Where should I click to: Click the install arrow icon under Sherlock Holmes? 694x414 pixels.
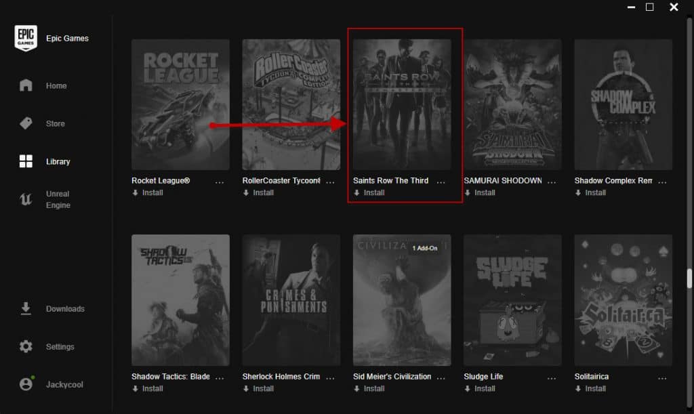click(x=245, y=388)
